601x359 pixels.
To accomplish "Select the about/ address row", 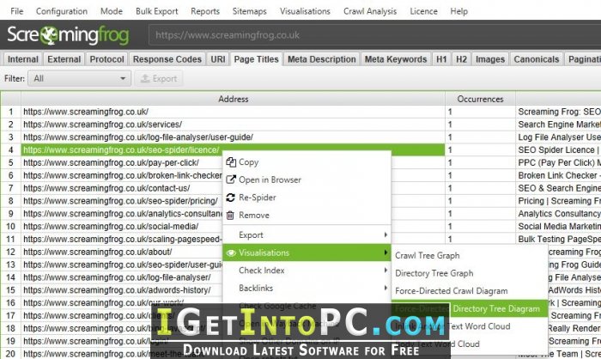I will point(122,252).
